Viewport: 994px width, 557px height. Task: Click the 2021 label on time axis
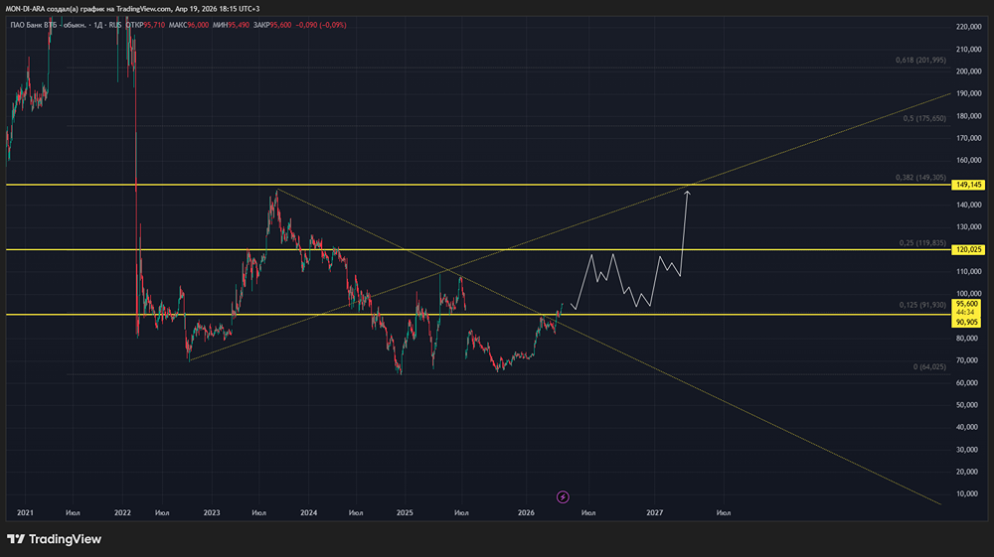point(26,512)
